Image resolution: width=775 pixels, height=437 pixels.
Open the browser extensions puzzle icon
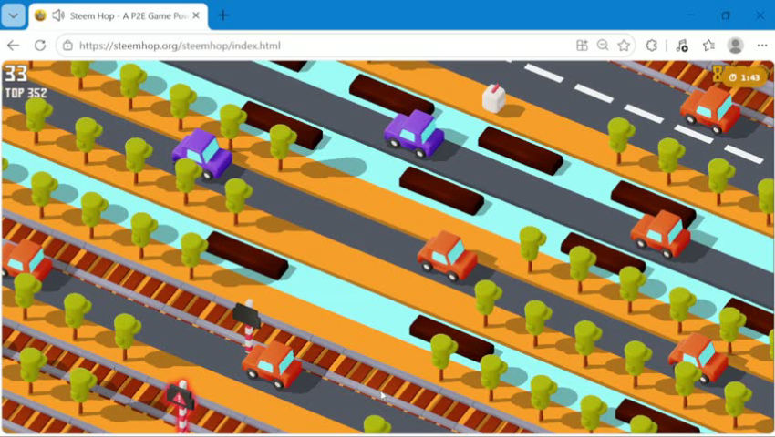651,46
